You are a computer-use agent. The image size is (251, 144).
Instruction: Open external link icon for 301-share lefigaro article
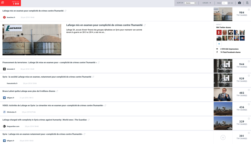pos(84,134)
